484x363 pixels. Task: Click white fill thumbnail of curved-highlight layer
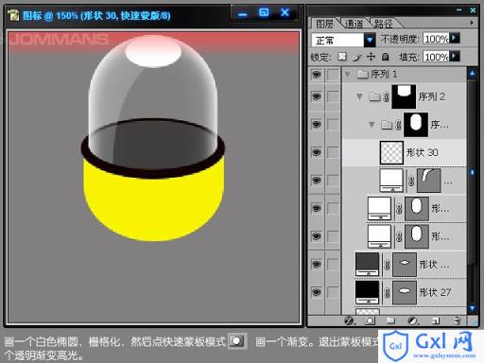(x=391, y=181)
